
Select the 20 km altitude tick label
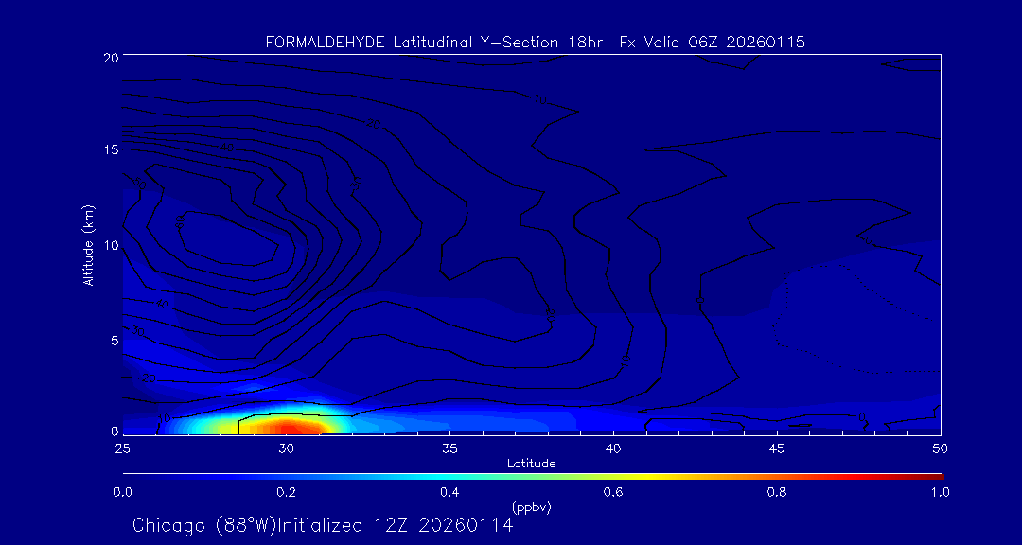point(110,57)
